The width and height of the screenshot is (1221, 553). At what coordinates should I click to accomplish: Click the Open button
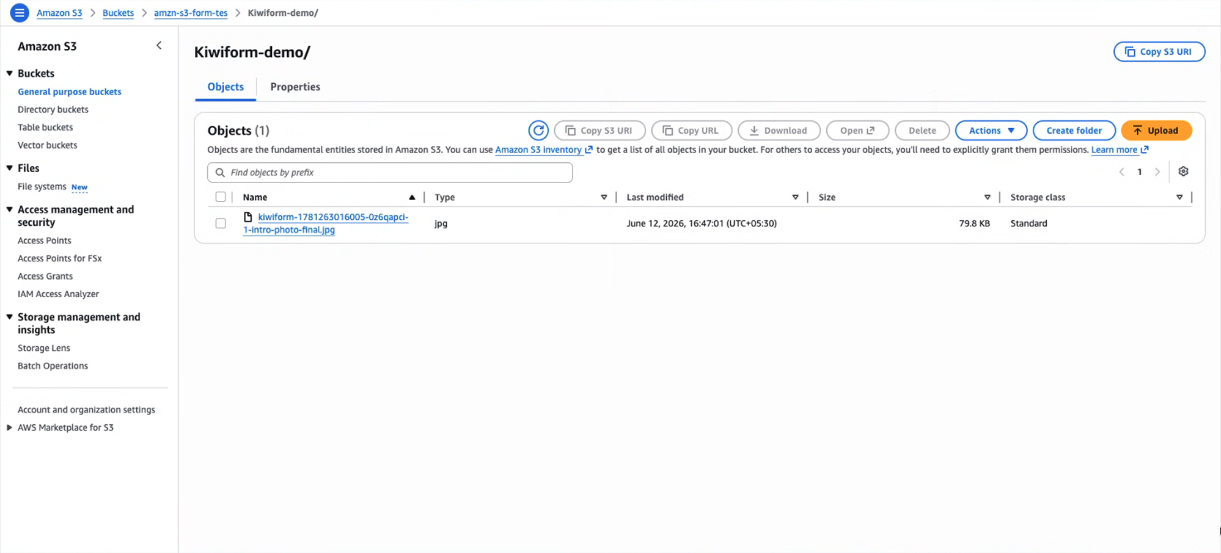tap(857, 130)
